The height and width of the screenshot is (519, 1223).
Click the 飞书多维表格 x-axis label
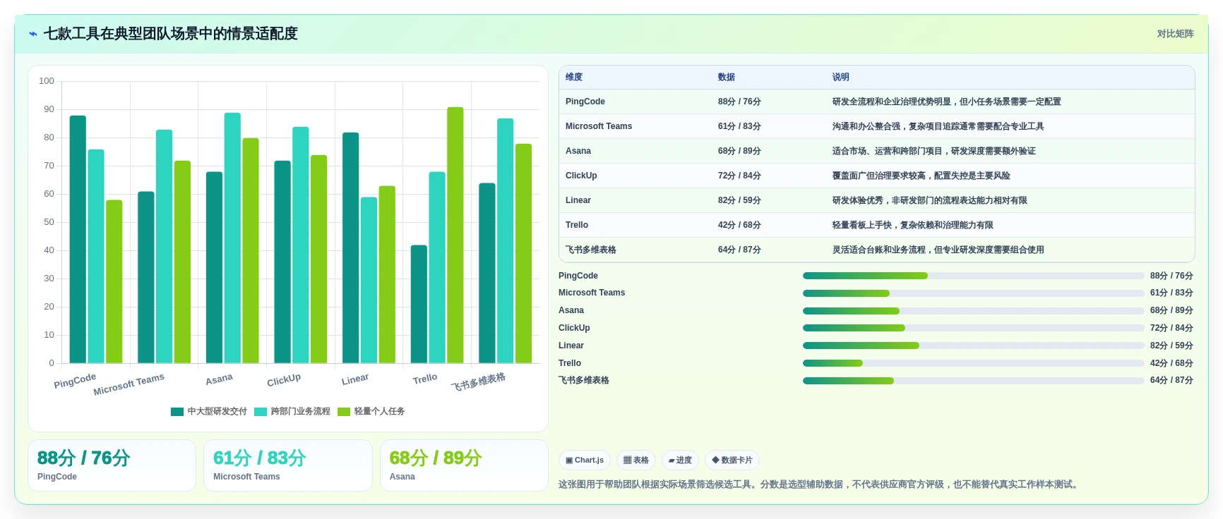(x=479, y=381)
